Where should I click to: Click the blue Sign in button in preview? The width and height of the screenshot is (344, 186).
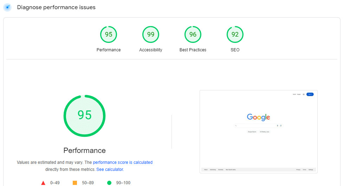(x=310, y=94)
